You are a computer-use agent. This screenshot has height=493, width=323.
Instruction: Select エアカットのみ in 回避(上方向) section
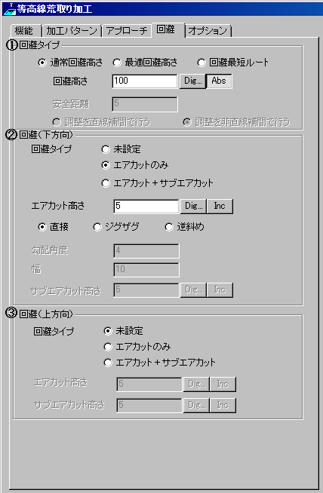tap(137, 347)
